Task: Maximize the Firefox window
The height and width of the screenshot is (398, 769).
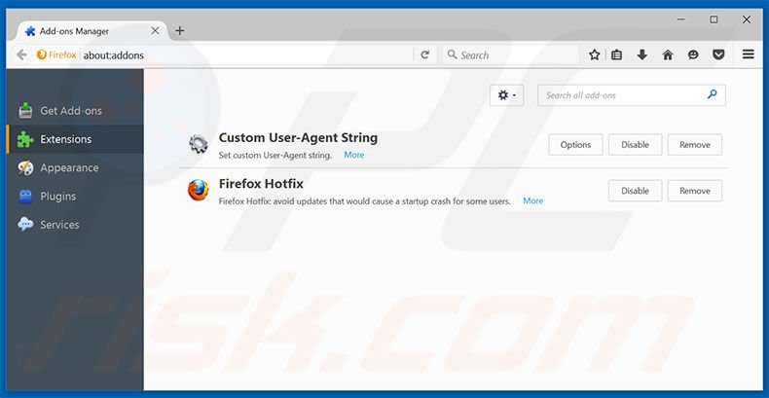Action: [714, 19]
